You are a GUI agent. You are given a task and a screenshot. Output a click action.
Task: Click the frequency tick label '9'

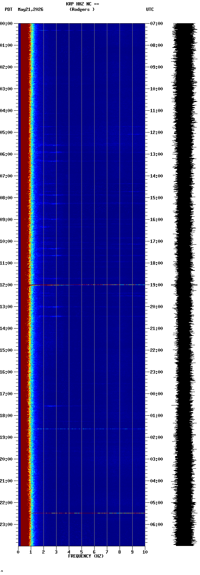tap(132, 552)
